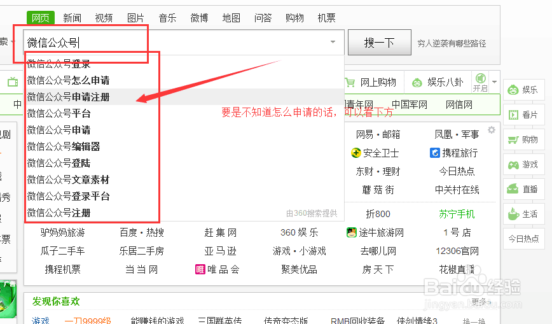Screen dimensions: 552x324
Task: Open the 亚马逊 link
Action: (221, 251)
